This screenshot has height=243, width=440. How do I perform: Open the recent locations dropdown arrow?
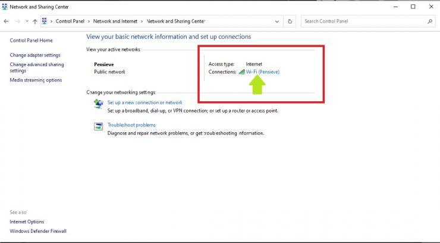[26, 21]
